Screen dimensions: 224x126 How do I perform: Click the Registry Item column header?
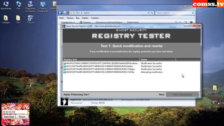coord(101,59)
